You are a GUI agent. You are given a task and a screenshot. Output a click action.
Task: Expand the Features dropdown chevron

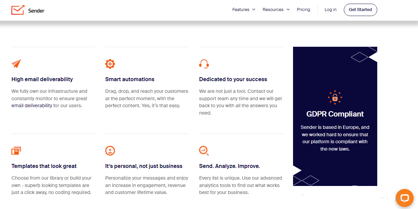click(x=254, y=10)
